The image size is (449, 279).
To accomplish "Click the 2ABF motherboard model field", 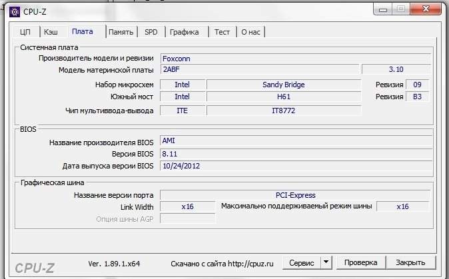I will [260, 69].
